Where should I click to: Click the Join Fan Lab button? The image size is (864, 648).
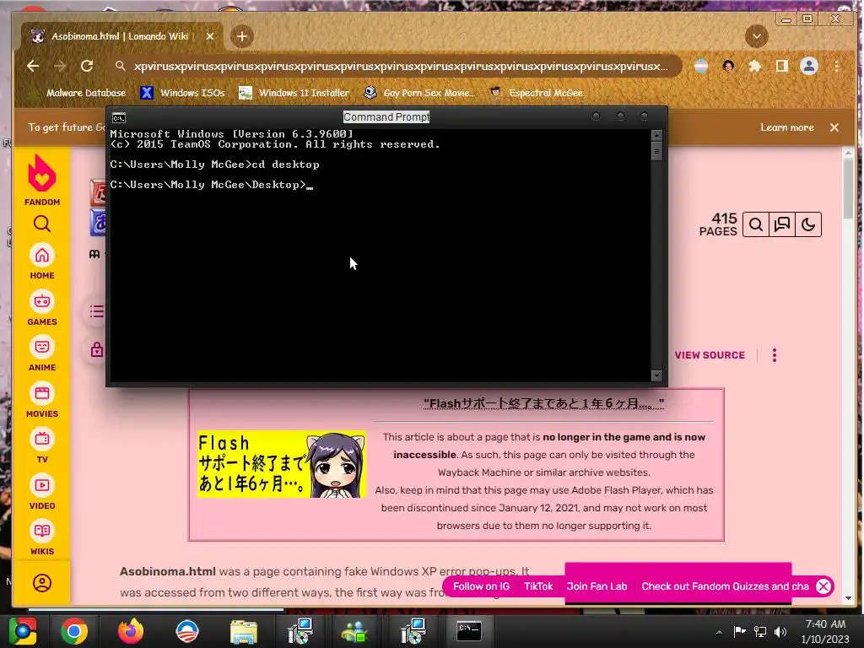click(x=597, y=586)
